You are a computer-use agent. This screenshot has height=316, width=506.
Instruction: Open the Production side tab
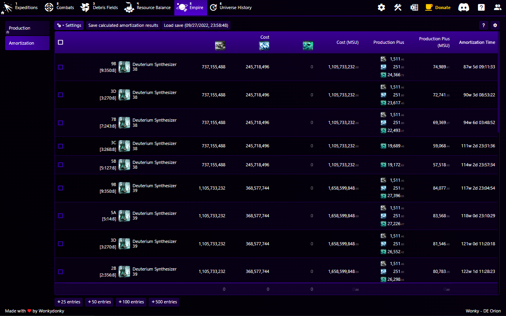pyautogui.click(x=27, y=28)
